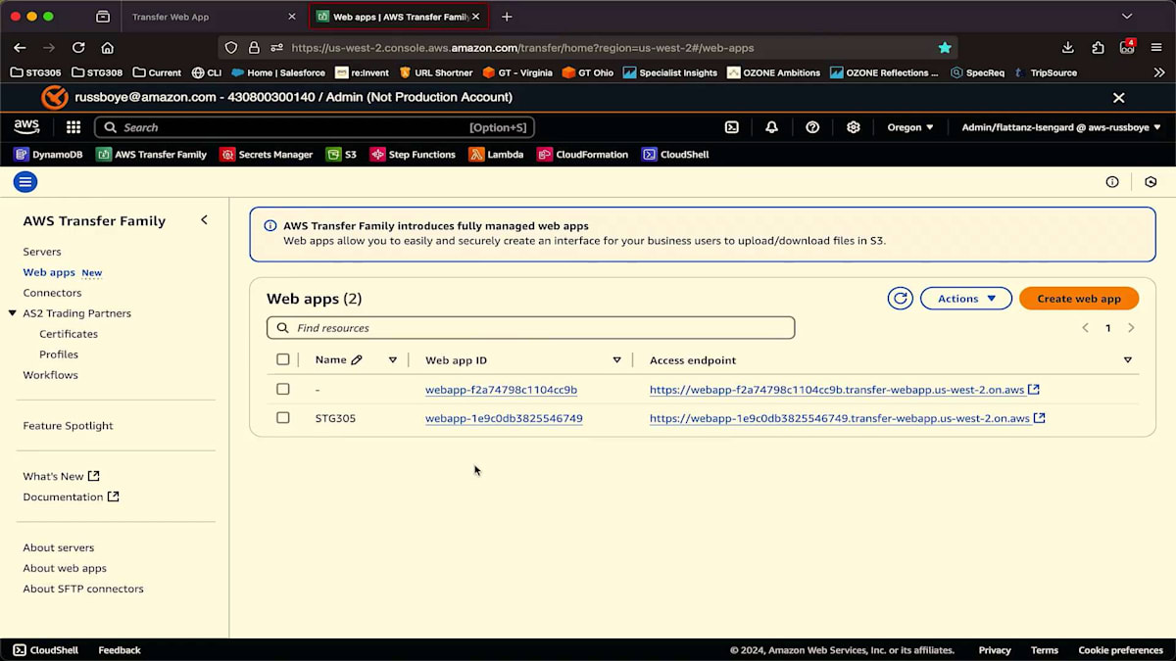This screenshot has width=1176, height=661.
Task: Open a new browser tab with plus
Action: [507, 17]
